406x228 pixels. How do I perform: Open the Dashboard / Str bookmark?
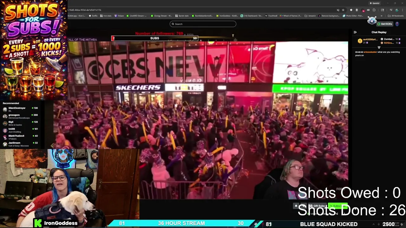(252, 16)
